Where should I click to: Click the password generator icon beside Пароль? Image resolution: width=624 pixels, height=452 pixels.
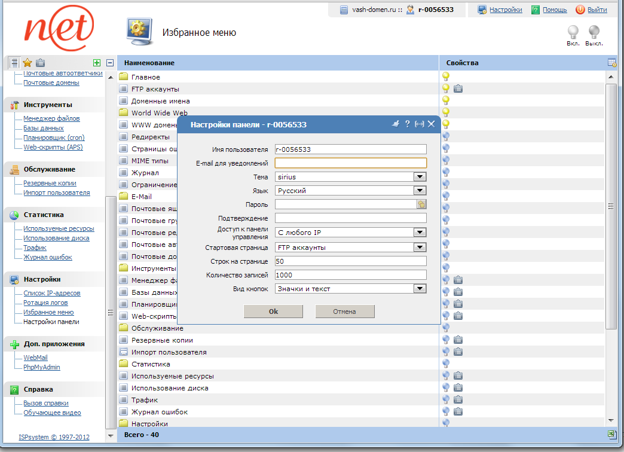[421, 204]
